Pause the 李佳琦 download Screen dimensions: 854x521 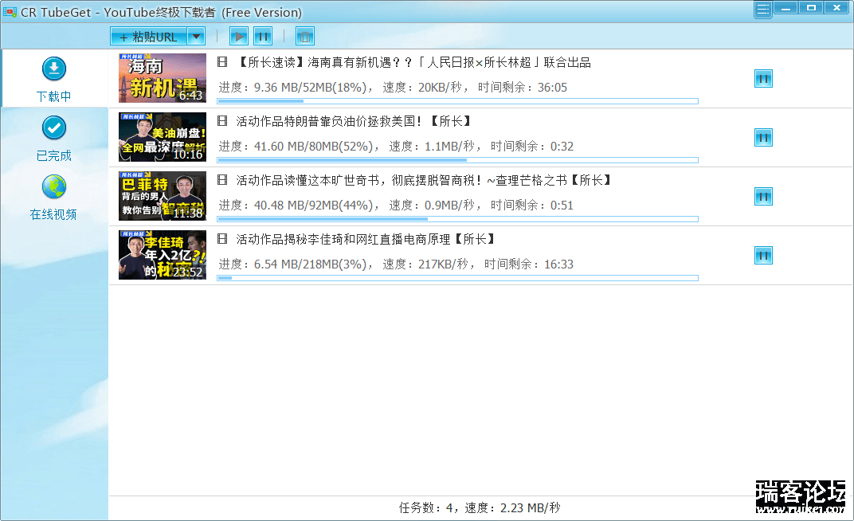[x=763, y=256]
